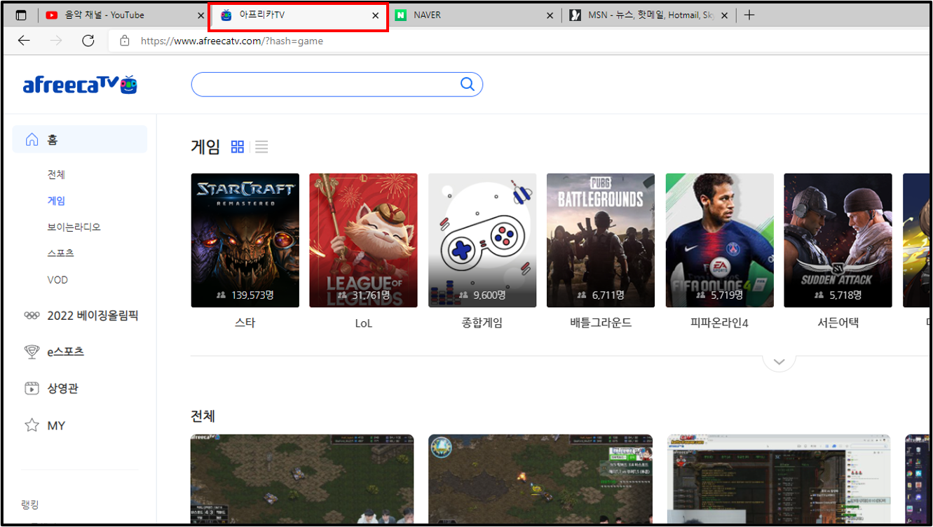Click the 상영관 theater icon
933x527 pixels.
tap(32, 388)
